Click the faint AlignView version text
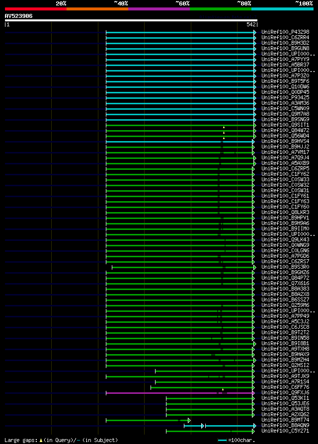This screenshot has height=444, width=318. (228, 17)
